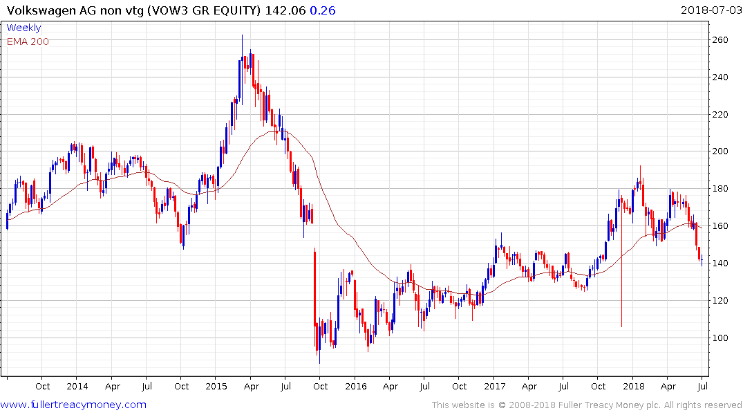This screenshot has height=415, width=743.
Task: Click the 180 price axis label
Action: pos(720,189)
